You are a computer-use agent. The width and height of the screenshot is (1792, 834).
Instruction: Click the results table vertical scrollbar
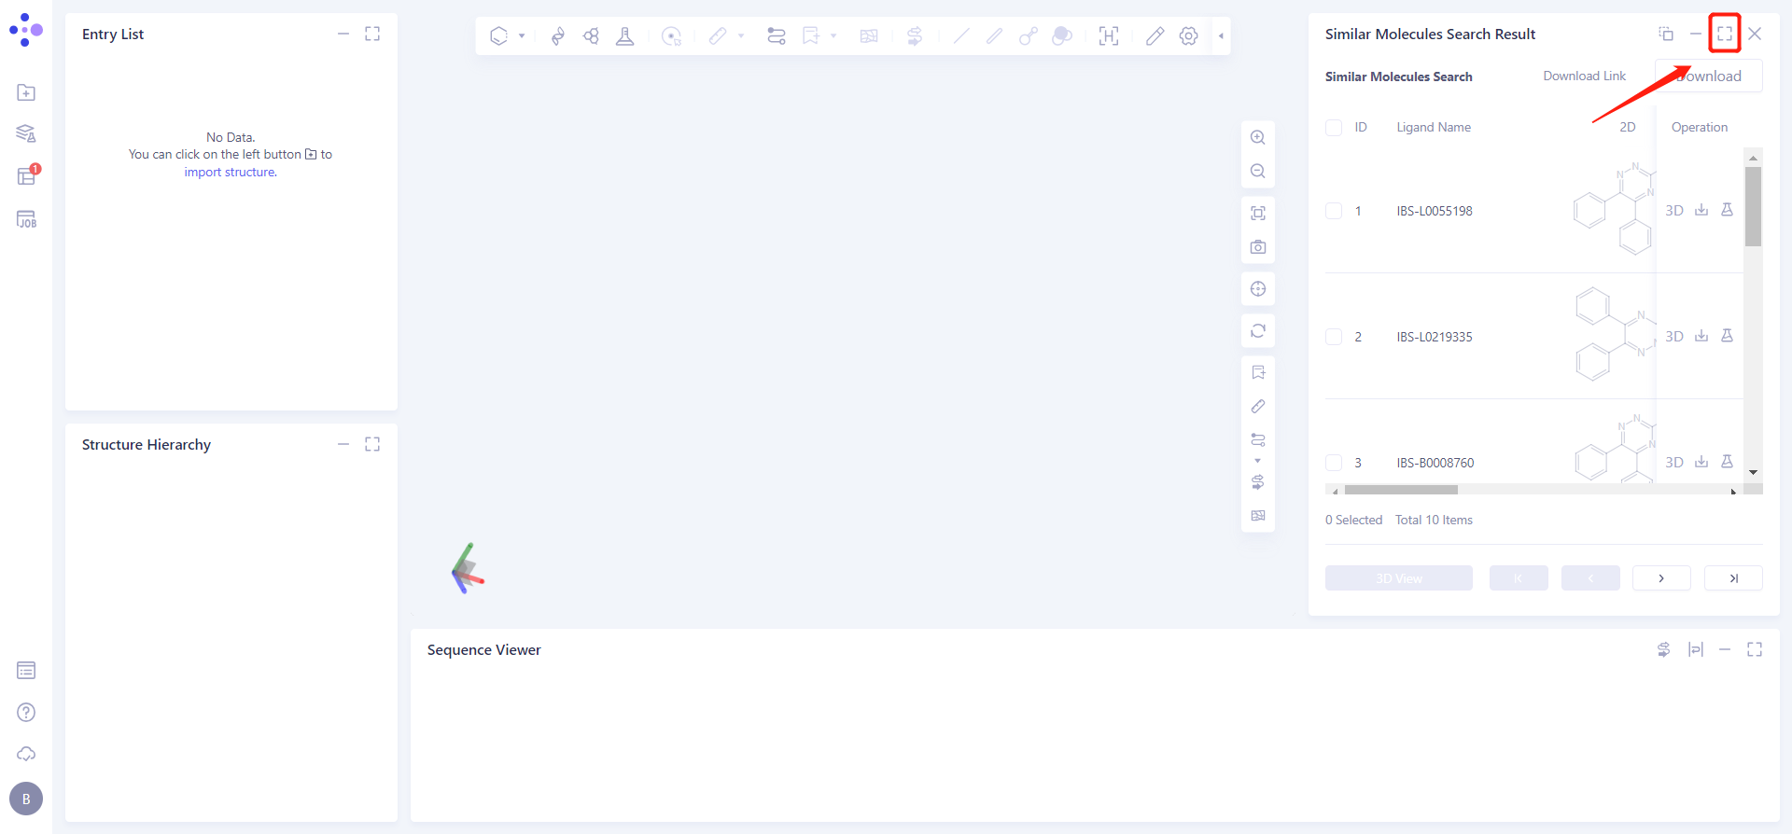(x=1753, y=205)
